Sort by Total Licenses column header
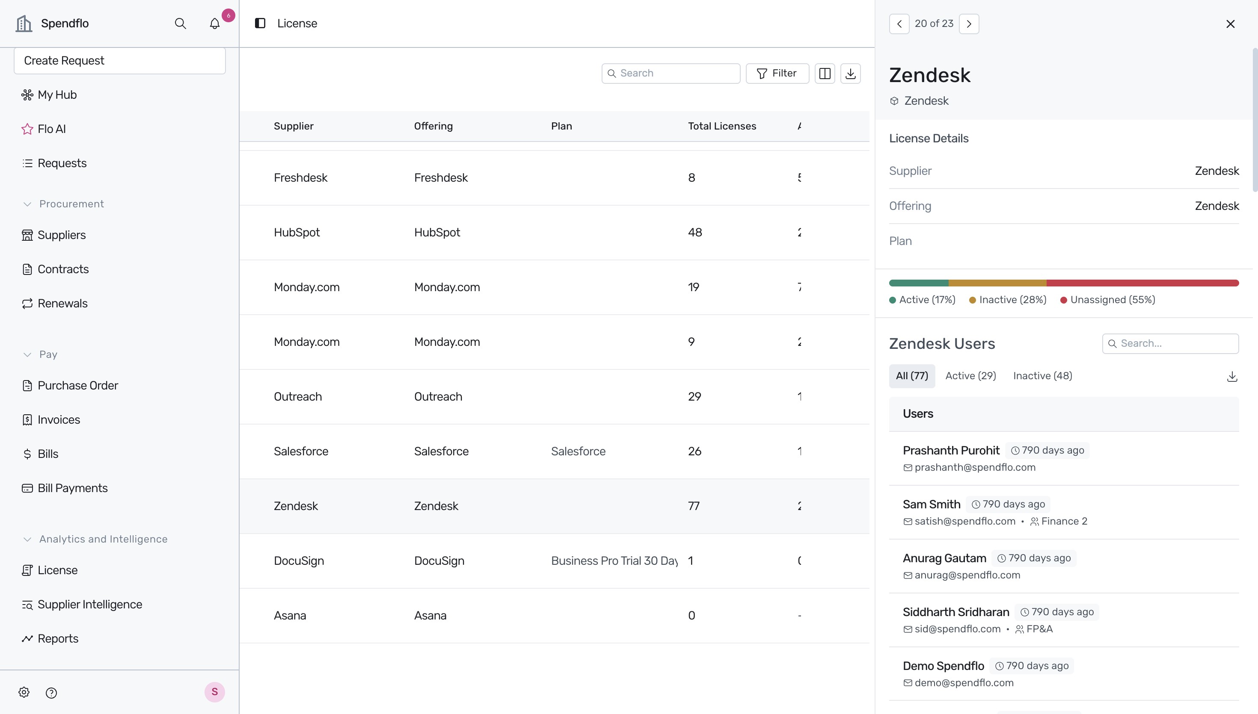The image size is (1258, 714). pyautogui.click(x=722, y=126)
